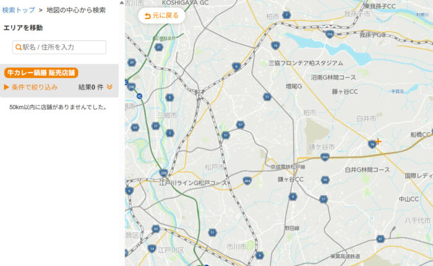This screenshot has height=266, width=433.
Task: Select the 牛カレー鍋膳 販売店舗 orange tag
Action: click(x=41, y=73)
